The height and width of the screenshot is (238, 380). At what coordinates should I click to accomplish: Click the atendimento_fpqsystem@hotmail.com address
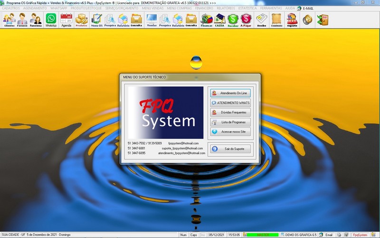[x=181, y=153]
